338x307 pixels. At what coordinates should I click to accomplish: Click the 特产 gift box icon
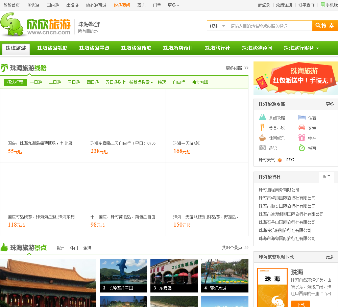point(302,137)
